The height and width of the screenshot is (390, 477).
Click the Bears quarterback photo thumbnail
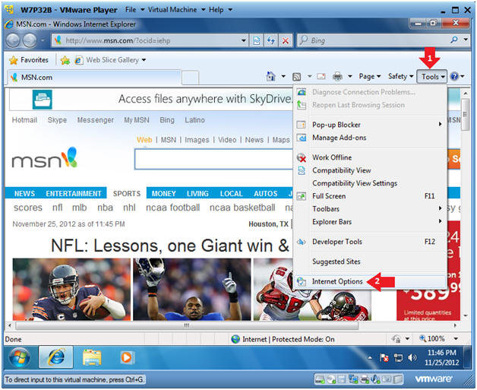coord(71,289)
